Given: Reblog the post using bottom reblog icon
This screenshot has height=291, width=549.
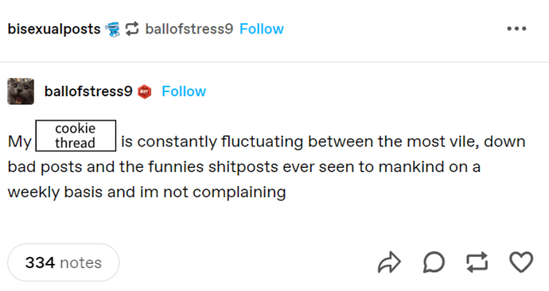Looking at the screenshot, I should tap(477, 262).
